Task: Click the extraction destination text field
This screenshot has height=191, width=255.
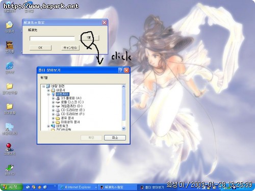Action: click(52, 38)
